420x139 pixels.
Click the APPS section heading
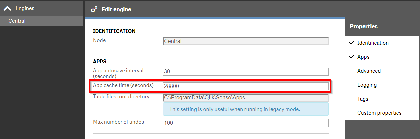[x=100, y=61]
